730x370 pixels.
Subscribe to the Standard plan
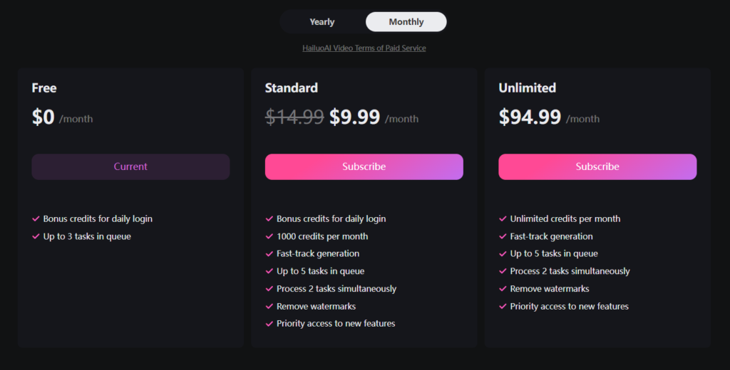tap(364, 166)
